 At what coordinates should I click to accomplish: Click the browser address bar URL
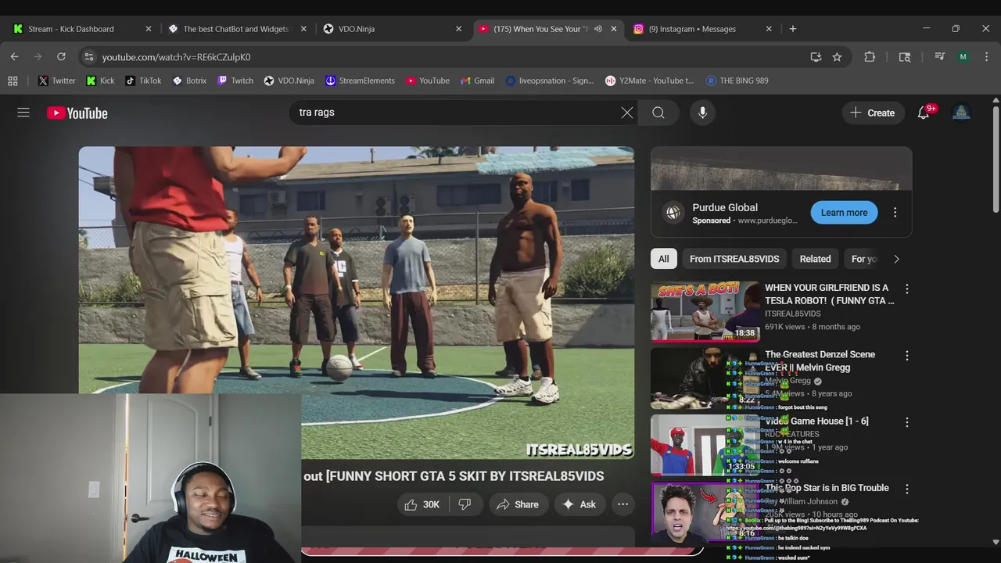click(x=176, y=57)
